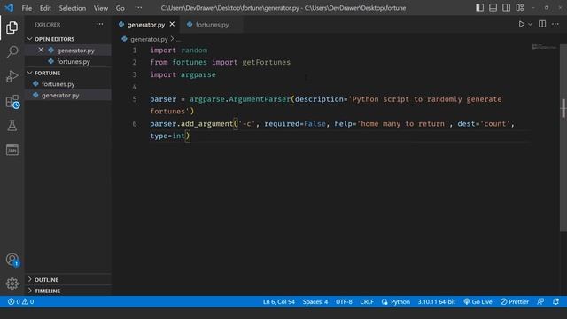The width and height of the screenshot is (567, 319).
Task: Close generator.py in Open Editors list
Action: [x=41, y=50]
